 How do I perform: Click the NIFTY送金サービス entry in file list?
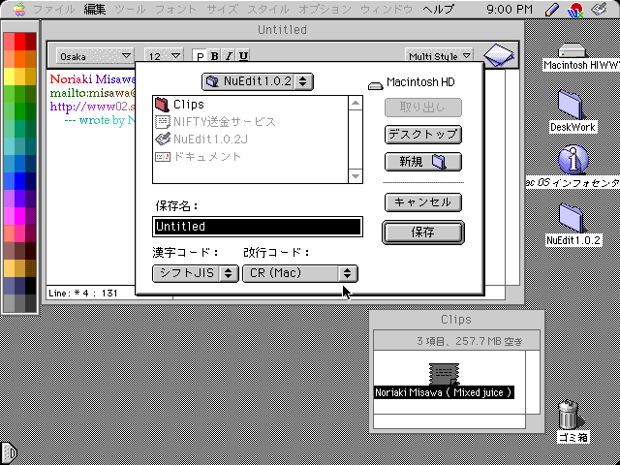(x=215, y=122)
